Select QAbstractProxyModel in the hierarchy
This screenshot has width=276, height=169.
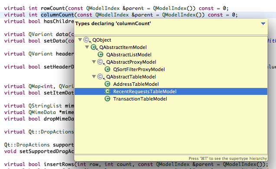[131, 62]
